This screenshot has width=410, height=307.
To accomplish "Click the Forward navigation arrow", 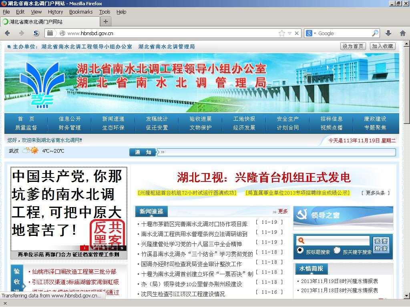I will (x=21, y=33).
